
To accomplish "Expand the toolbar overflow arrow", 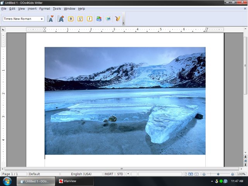I will 123,23.
